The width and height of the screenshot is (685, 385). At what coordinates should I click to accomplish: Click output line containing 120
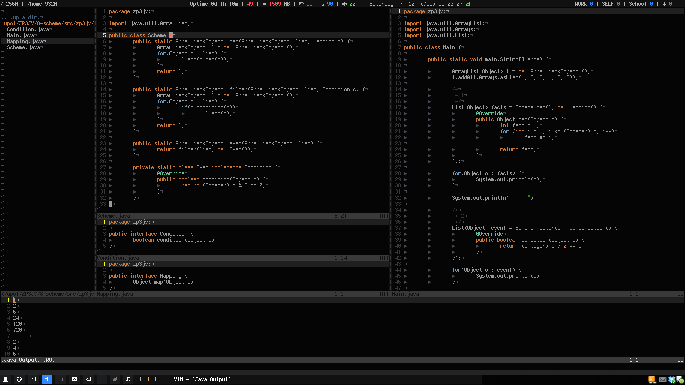(x=18, y=324)
